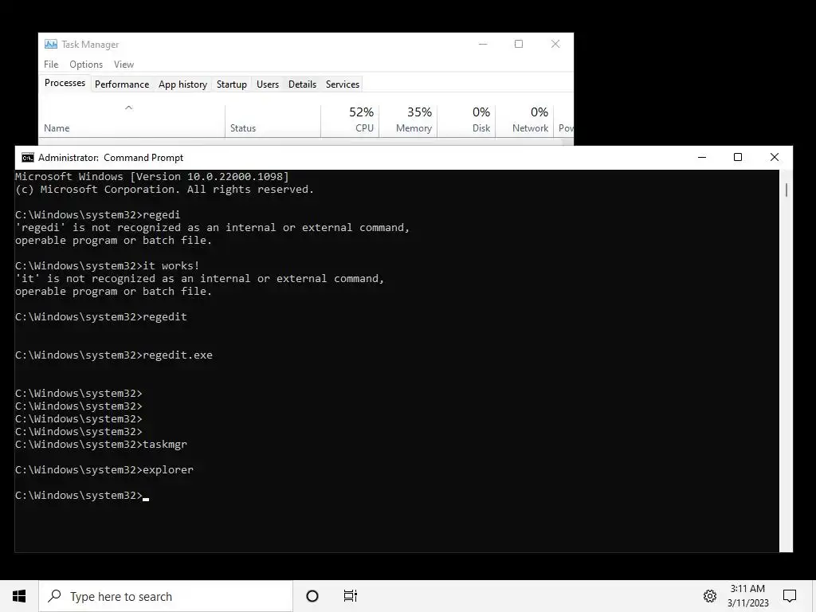
Task: Open the View menu in Task Manager
Action: (124, 64)
